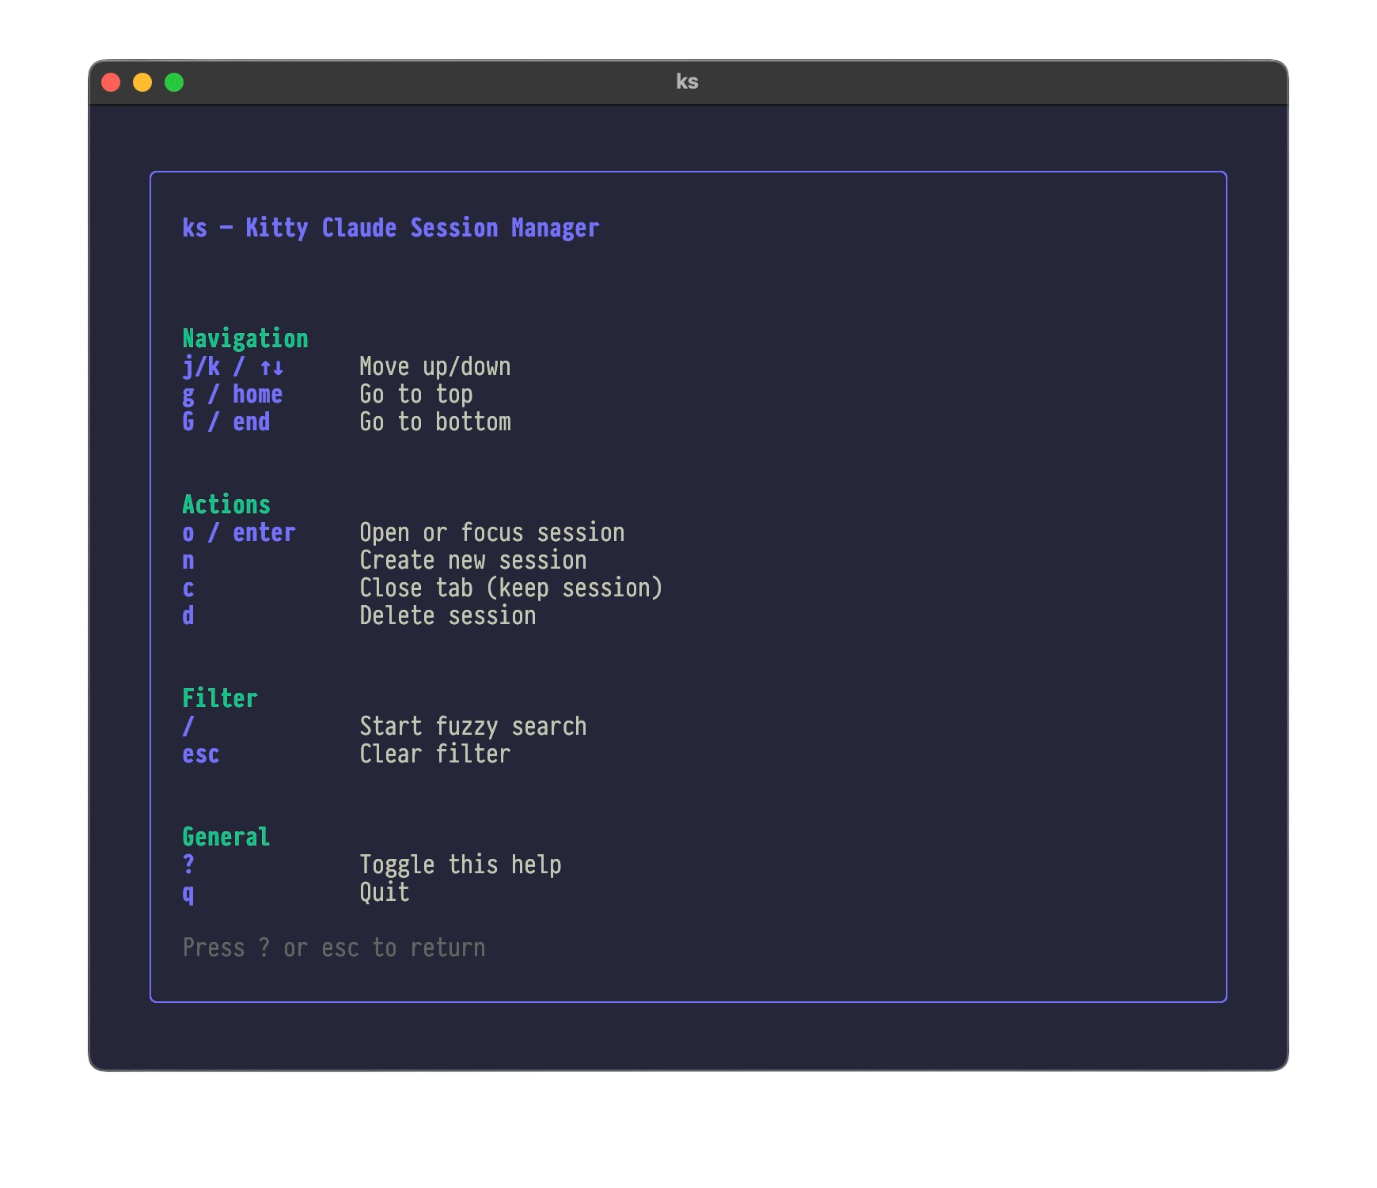
Task: Select the Navigation section header
Action: [245, 339]
